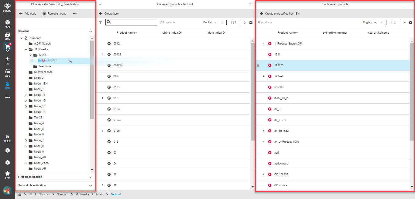Screen dimensions: 415x199
Task: Click the Add node button
Action: click(28, 14)
